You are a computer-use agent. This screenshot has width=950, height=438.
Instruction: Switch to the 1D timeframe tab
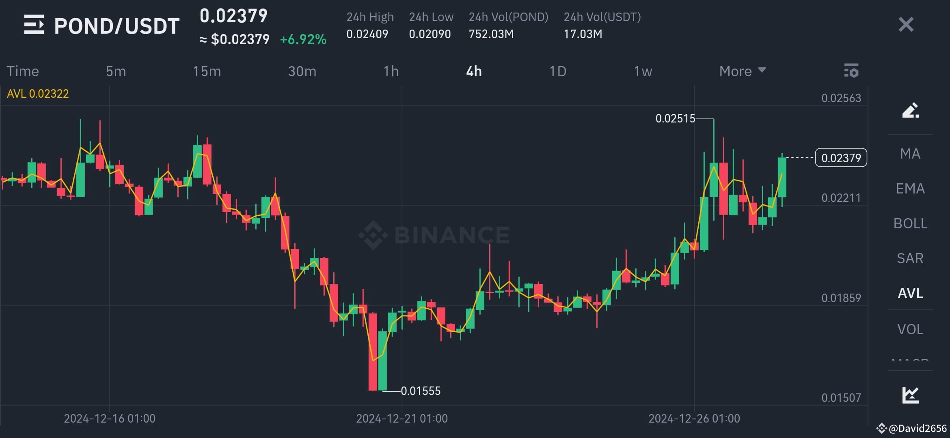pyautogui.click(x=559, y=71)
